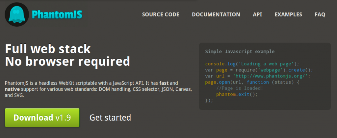Click the 'Full web stack' headline
The image size is (337, 138).
pyautogui.click(x=48, y=49)
